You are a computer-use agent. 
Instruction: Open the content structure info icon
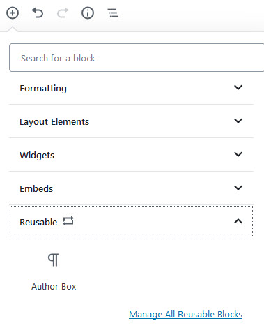click(x=88, y=13)
